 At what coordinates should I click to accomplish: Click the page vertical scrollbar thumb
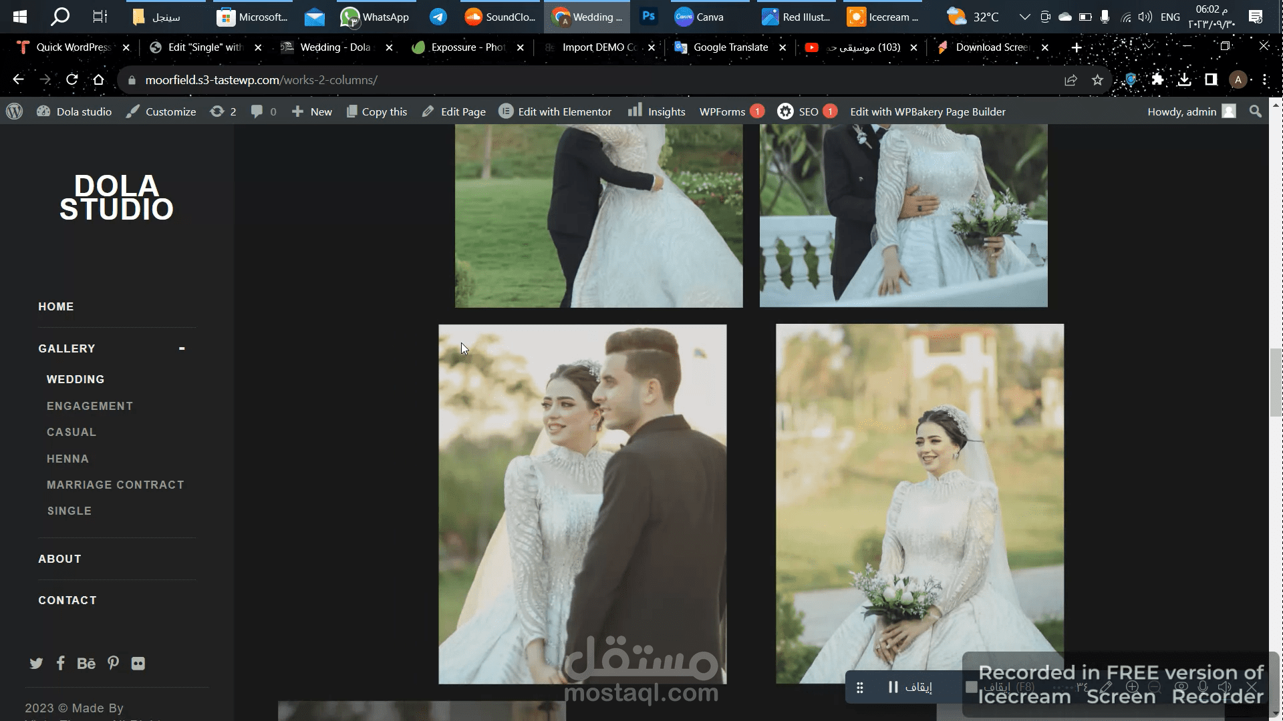point(1275,382)
